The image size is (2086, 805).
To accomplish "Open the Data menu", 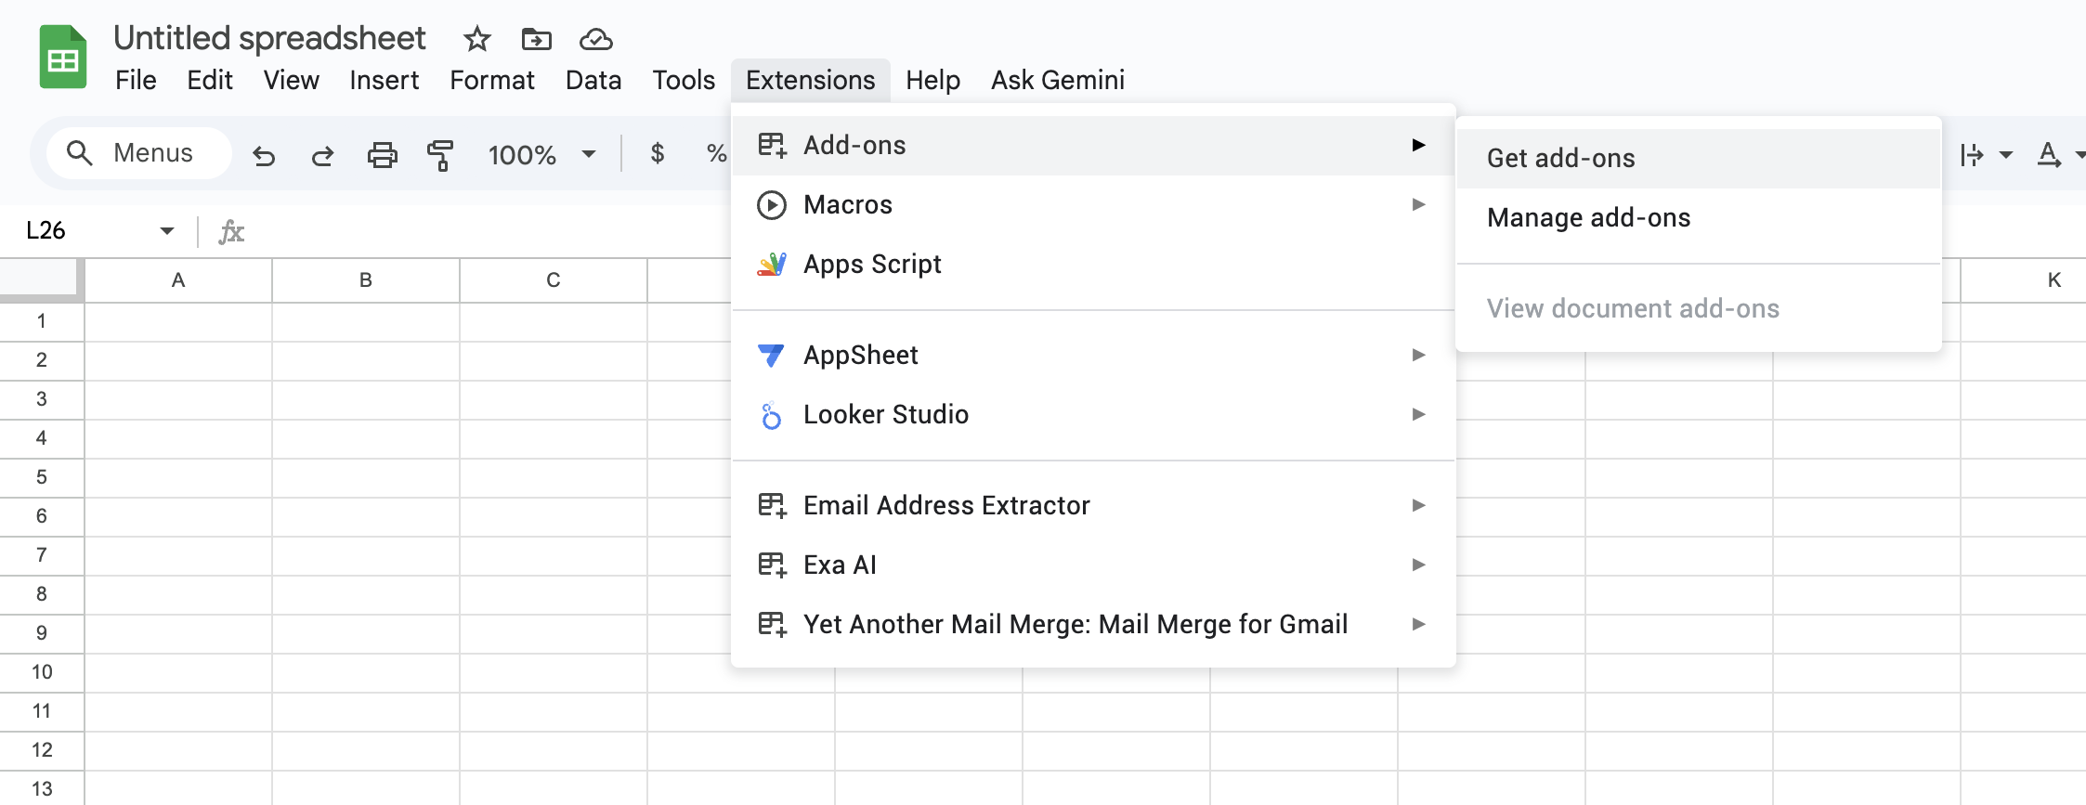I will point(593,80).
